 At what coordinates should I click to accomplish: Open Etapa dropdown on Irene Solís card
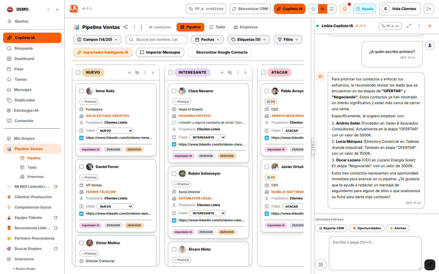click(x=115, y=131)
